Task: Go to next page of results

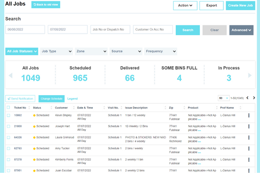Action: tap(254, 98)
